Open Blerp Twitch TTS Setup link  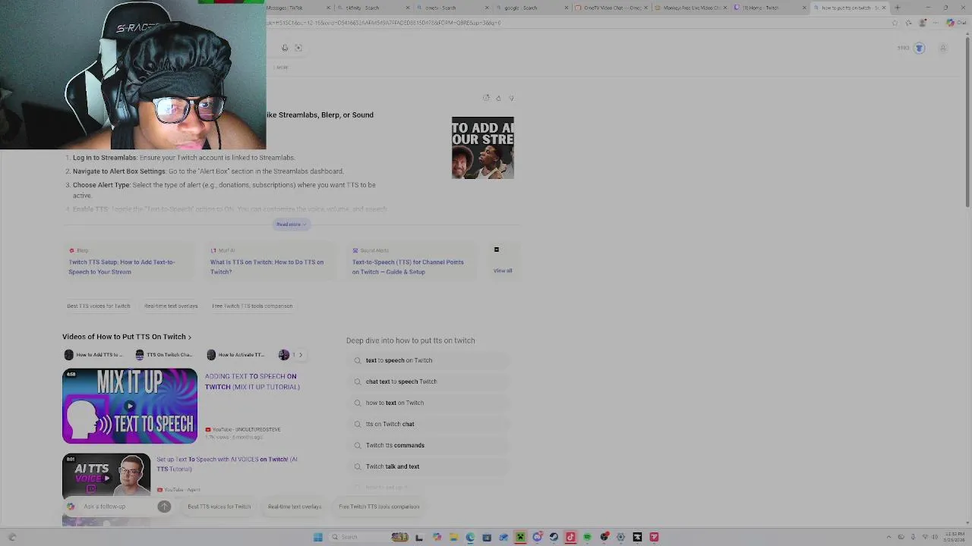(121, 267)
